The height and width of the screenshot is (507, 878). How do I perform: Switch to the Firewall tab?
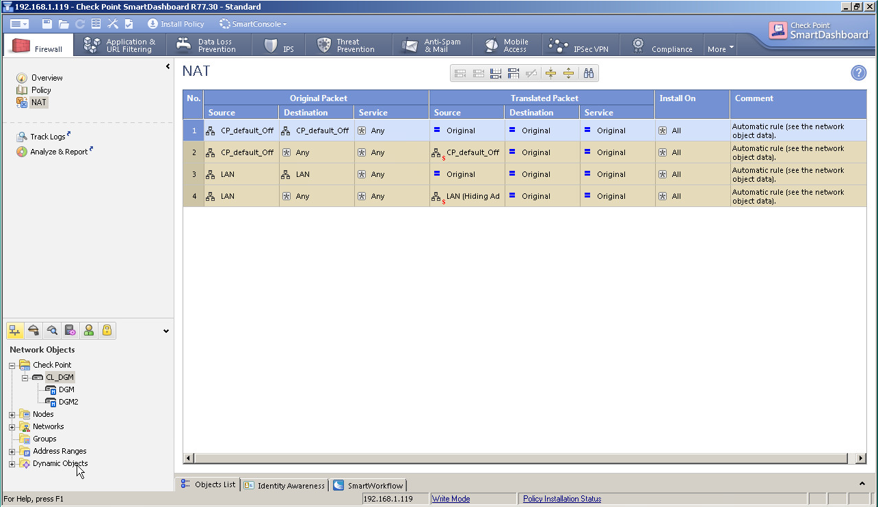click(38, 46)
